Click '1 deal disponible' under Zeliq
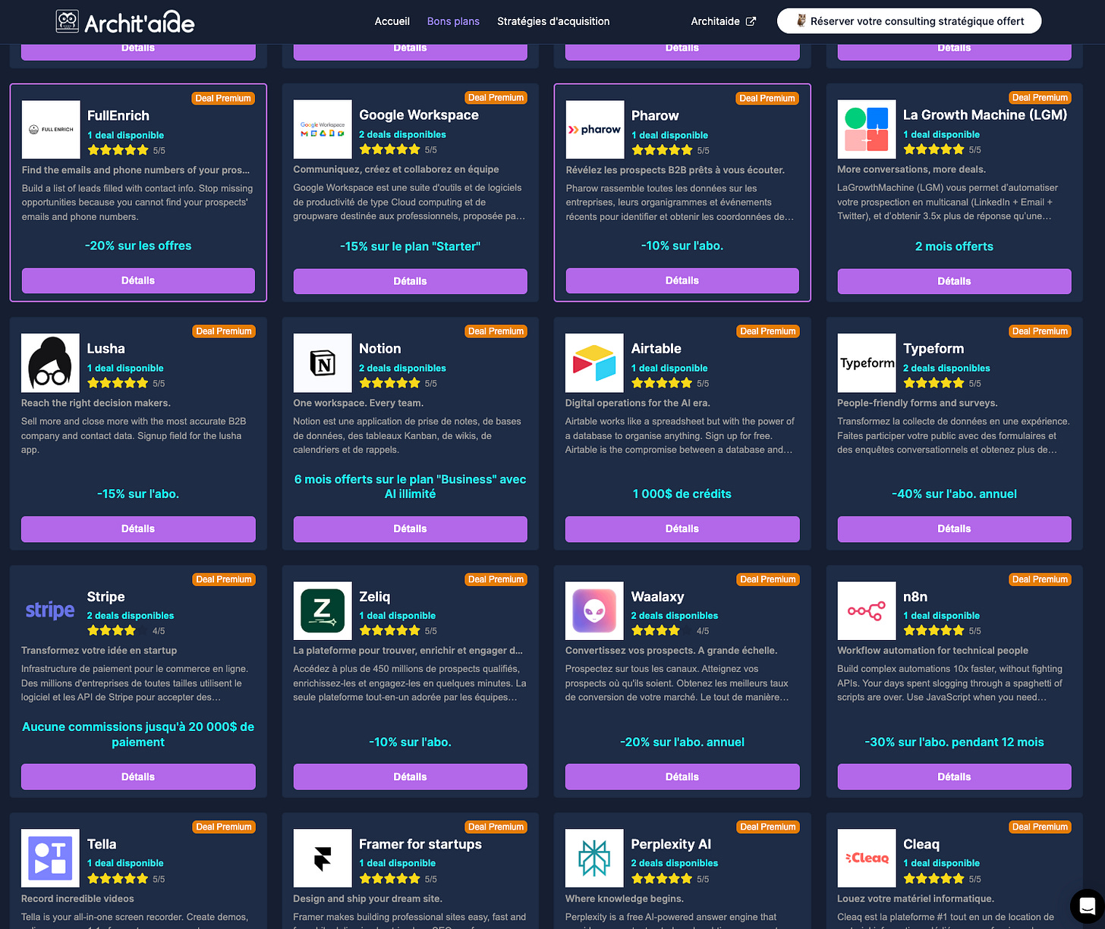Screen dimensions: 1105x929 398,616
